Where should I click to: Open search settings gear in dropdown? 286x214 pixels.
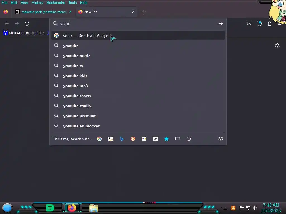221,139
